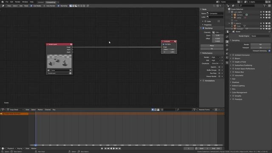Image resolution: width=272 pixels, height=153 pixels.
Task: Hide the Camera in the outliner
Action: (261, 15)
